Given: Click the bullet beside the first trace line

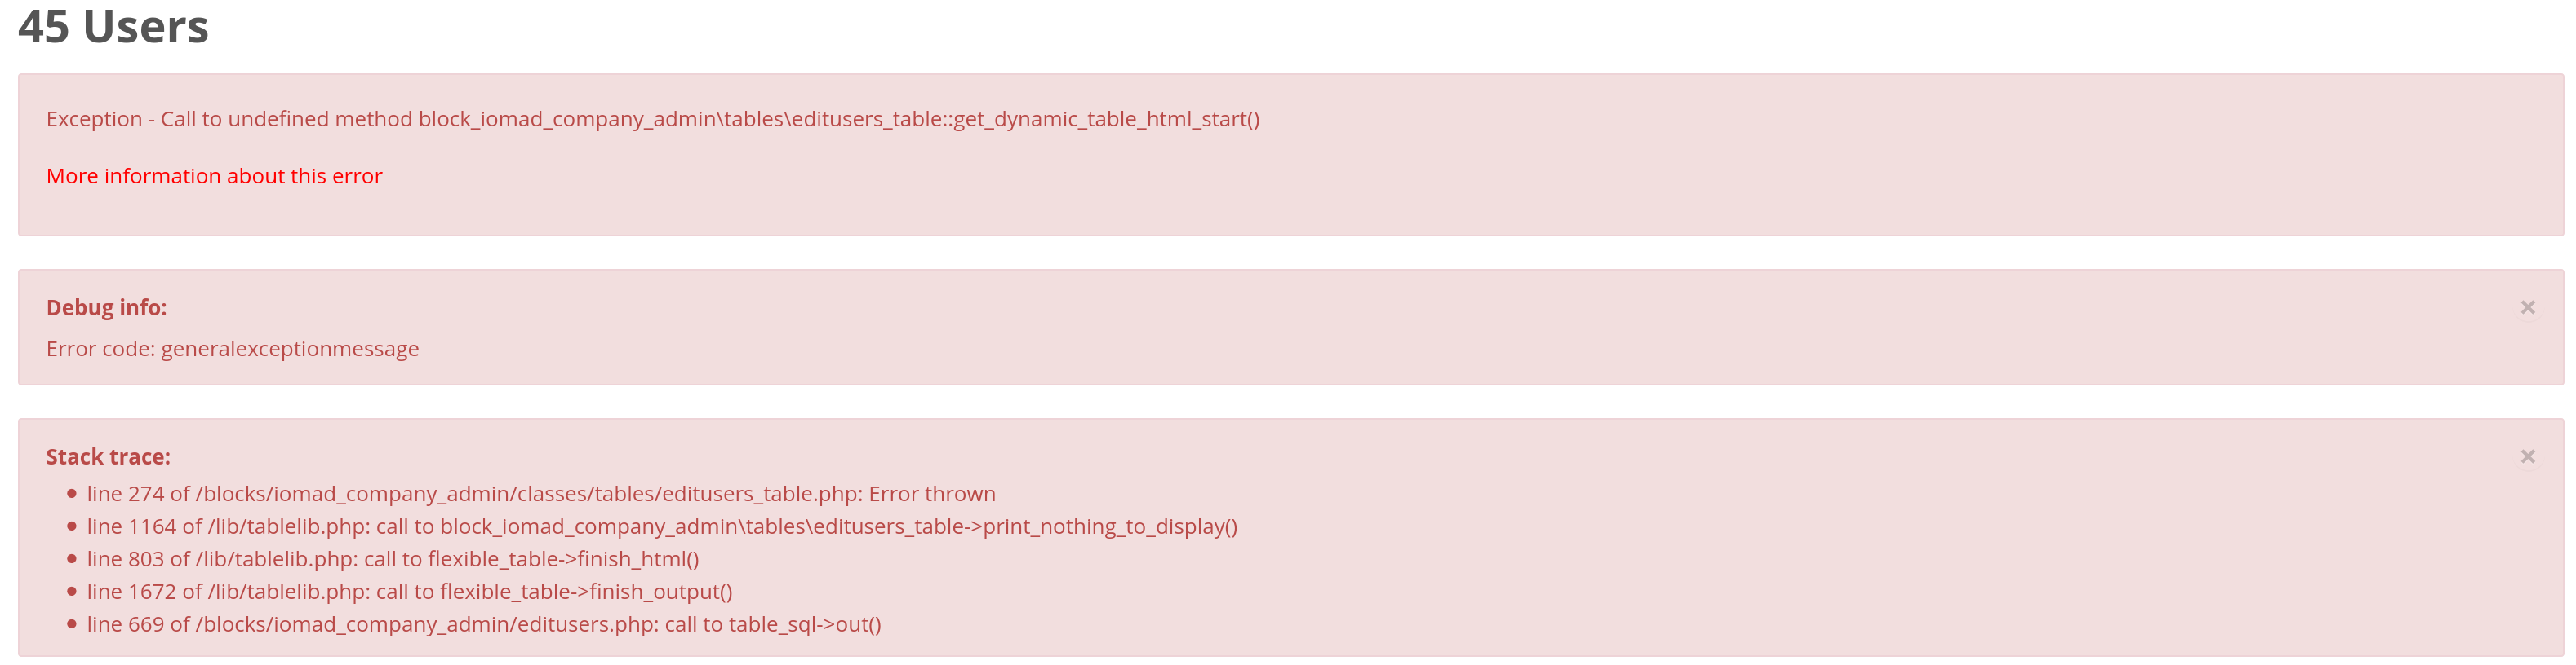Looking at the screenshot, I should [70, 493].
